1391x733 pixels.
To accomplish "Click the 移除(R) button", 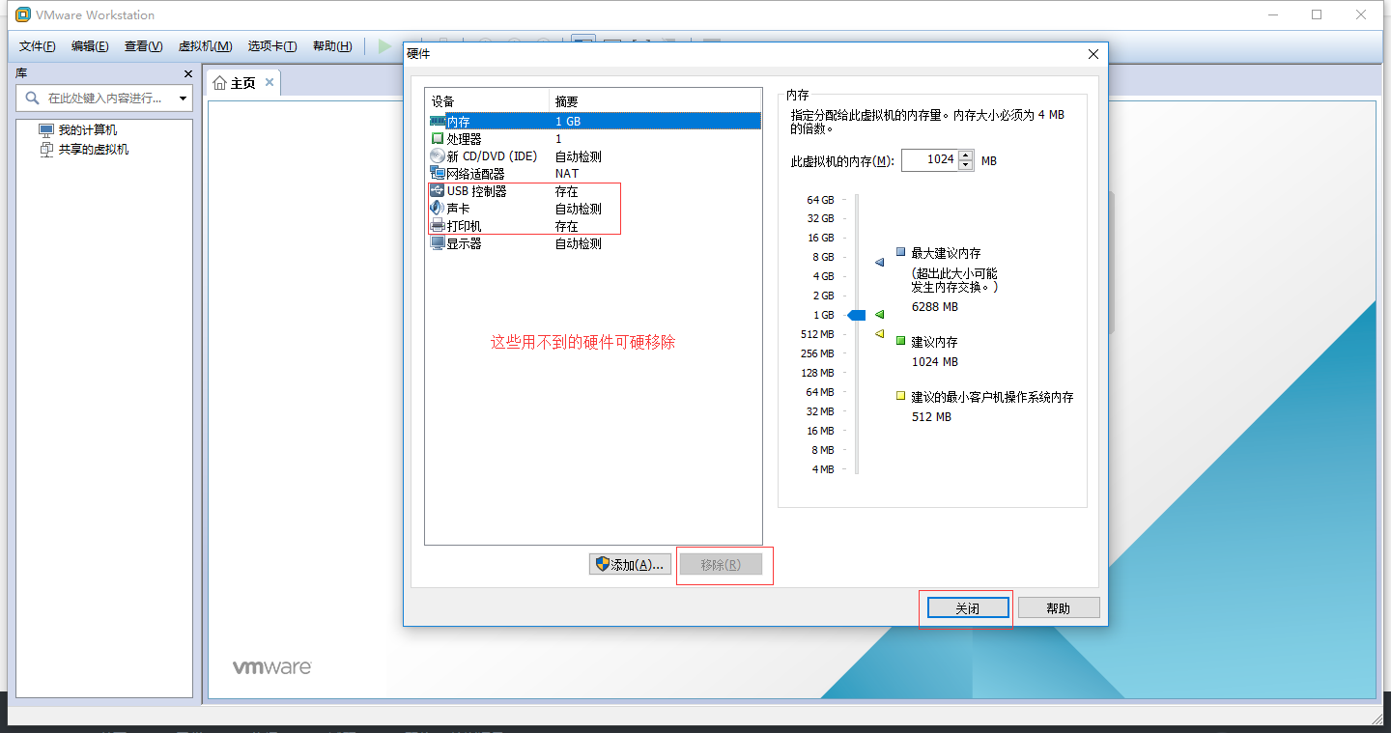I will point(721,565).
